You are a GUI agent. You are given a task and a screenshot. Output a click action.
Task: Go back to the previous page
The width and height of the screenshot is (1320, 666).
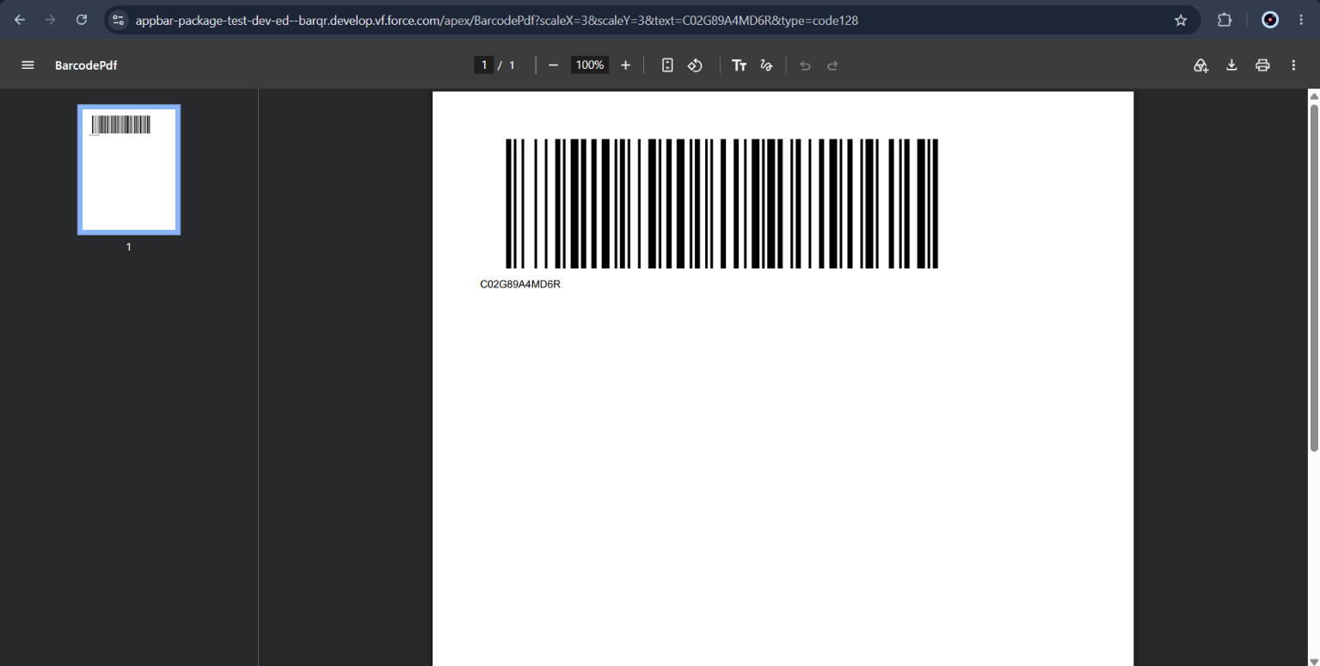20,20
